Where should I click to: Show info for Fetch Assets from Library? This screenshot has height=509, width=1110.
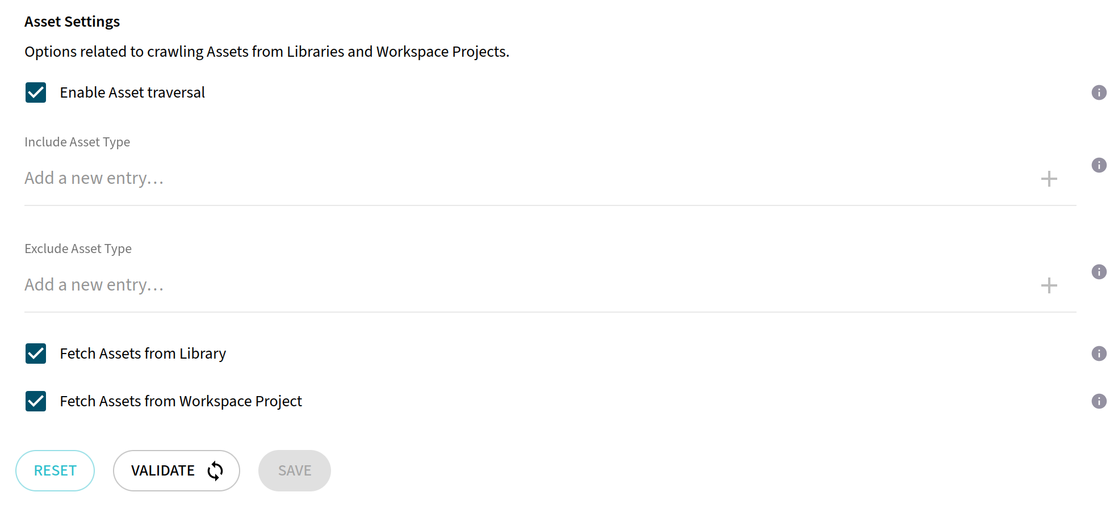[x=1099, y=354]
